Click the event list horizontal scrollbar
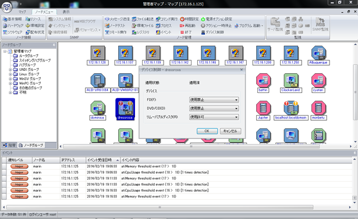The image size is (358, 219). point(160,207)
